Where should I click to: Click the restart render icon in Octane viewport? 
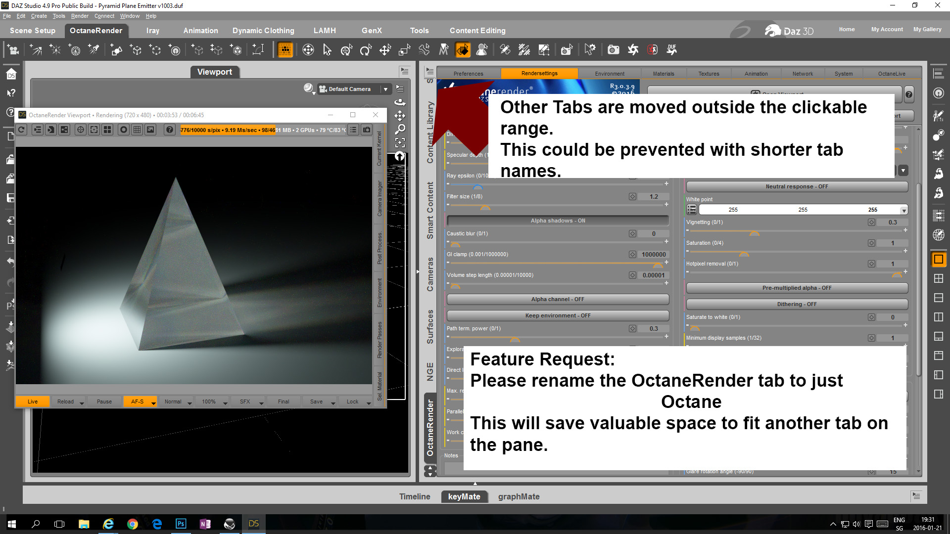tap(22, 130)
